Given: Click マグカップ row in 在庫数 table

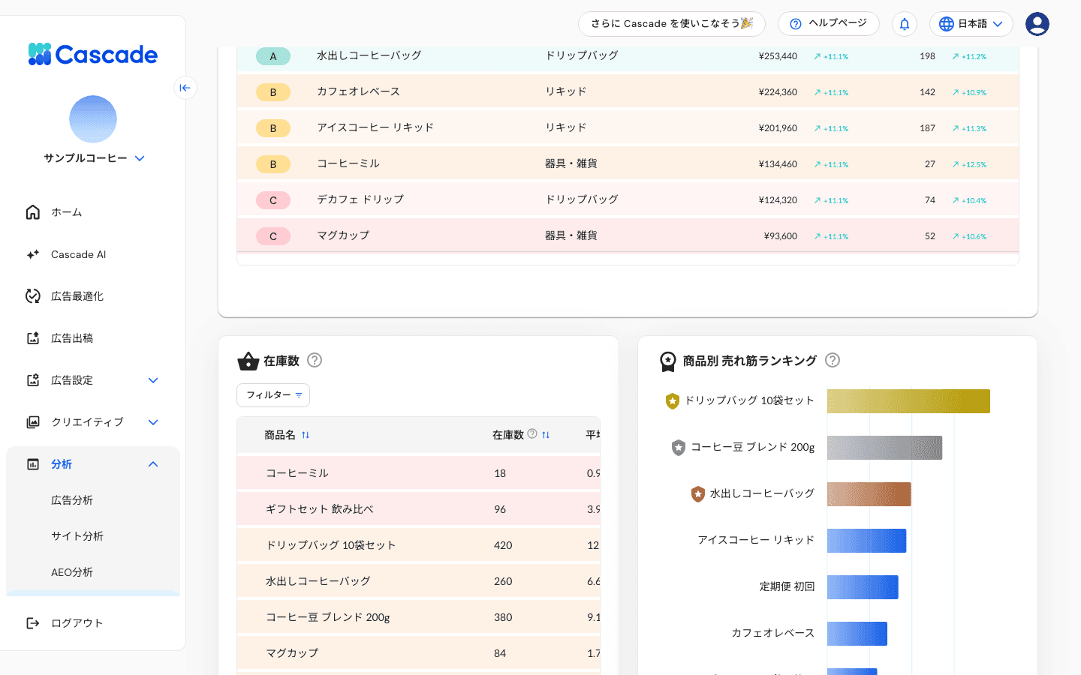Looking at the screenshot, I should click(419, 653).
